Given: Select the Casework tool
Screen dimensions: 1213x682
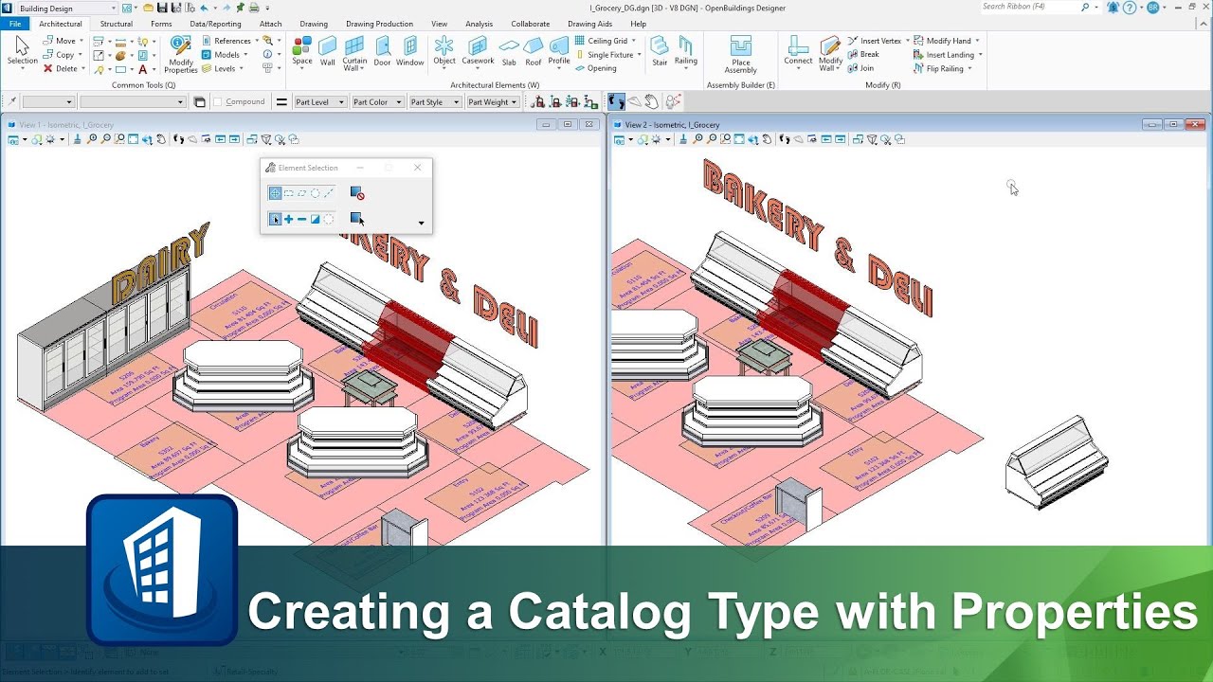Looking at the screenshot, I should point(478,51).
